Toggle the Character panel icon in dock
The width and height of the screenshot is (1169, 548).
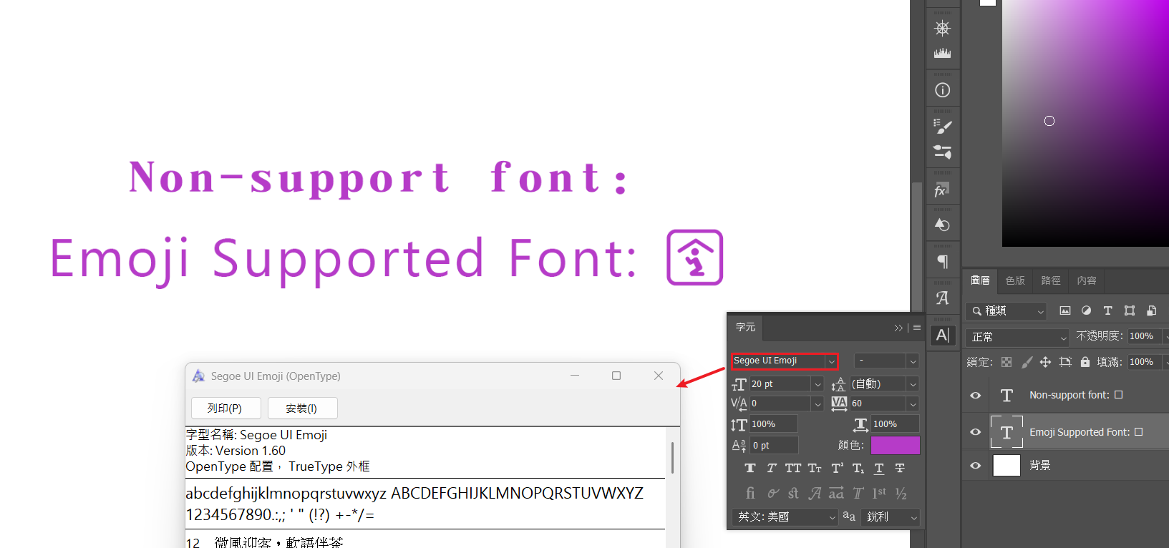point(942,335)
